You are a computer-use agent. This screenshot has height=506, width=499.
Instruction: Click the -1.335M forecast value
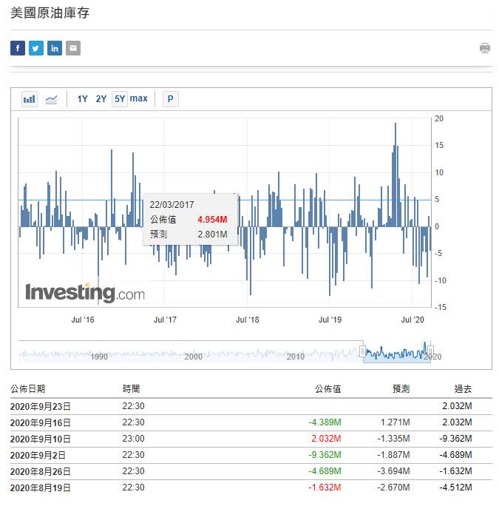click(x=393, y=439)
